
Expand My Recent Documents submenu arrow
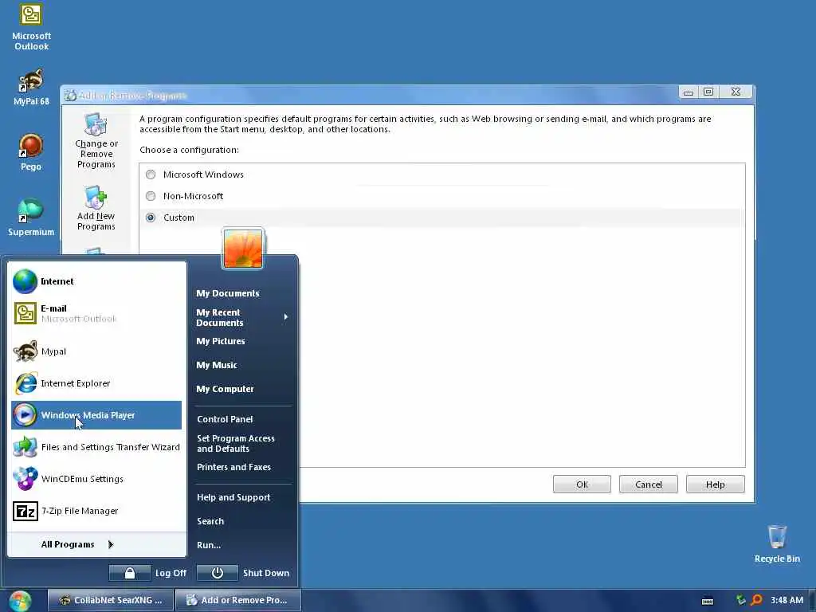tap(286, 317)
